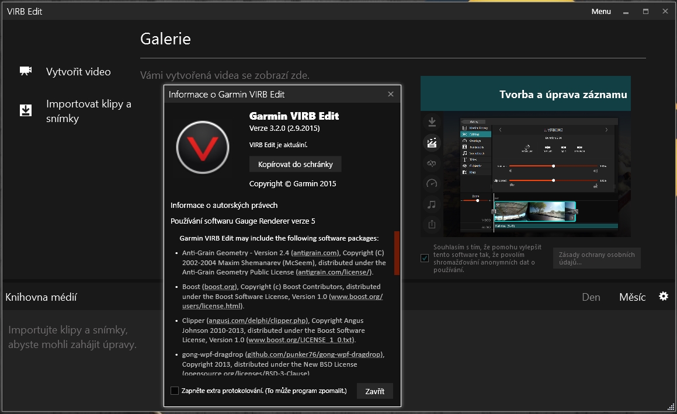
Task: Open the Menu in title bar
Action: 601,11
